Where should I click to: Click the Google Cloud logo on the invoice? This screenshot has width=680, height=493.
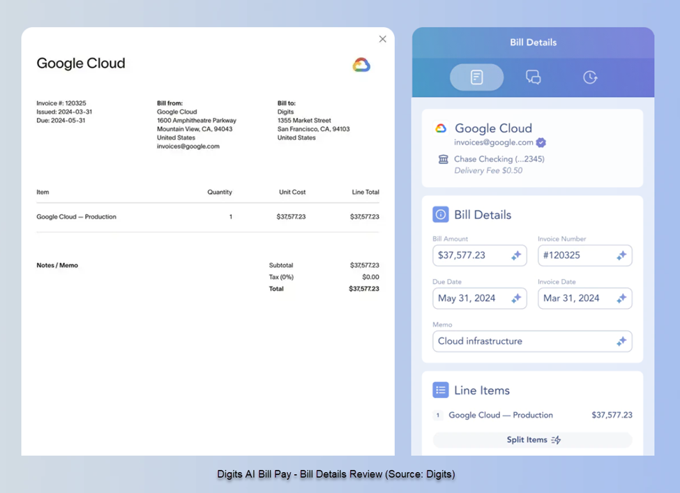coord(361,65)
